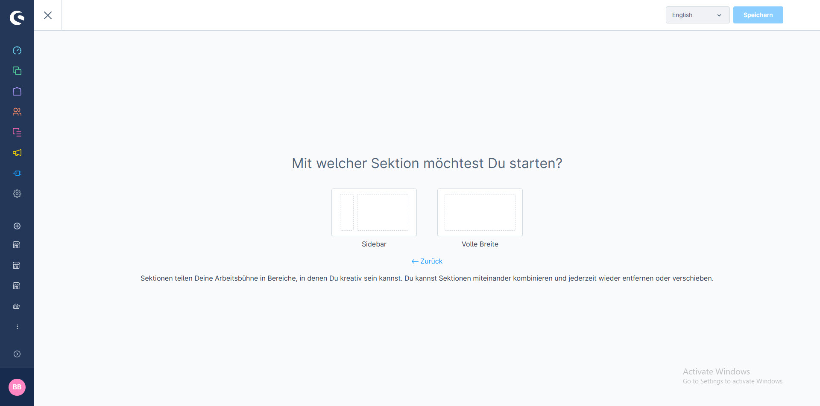Open the Dashboard from the sidebar
The height and width of the screenshot is (406, 820).
click(17, 51)
